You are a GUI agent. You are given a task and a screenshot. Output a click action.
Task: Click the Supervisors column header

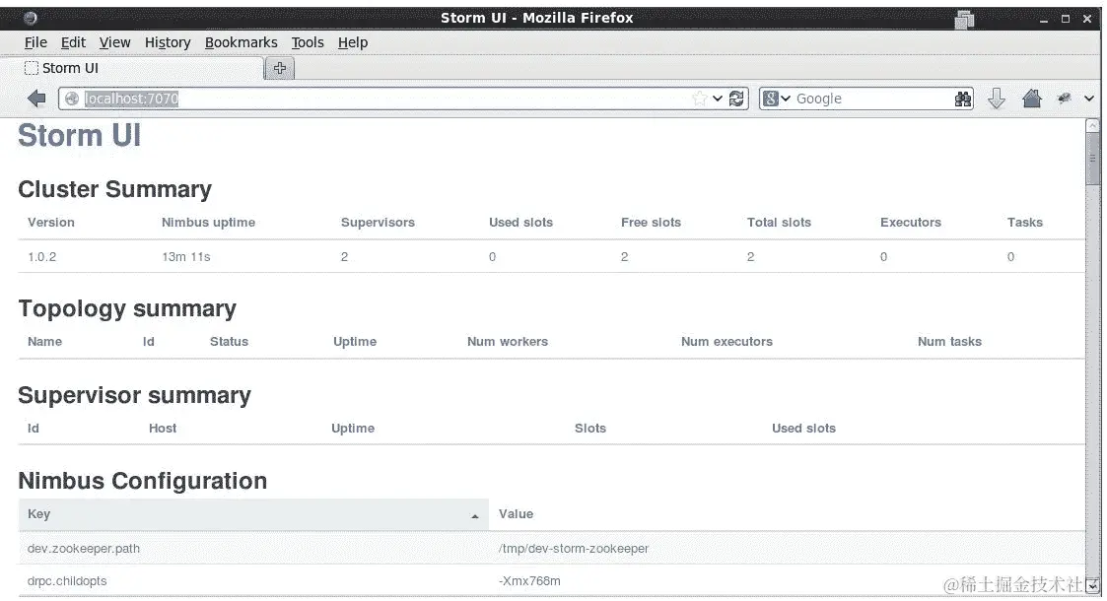tap(378, 223)
